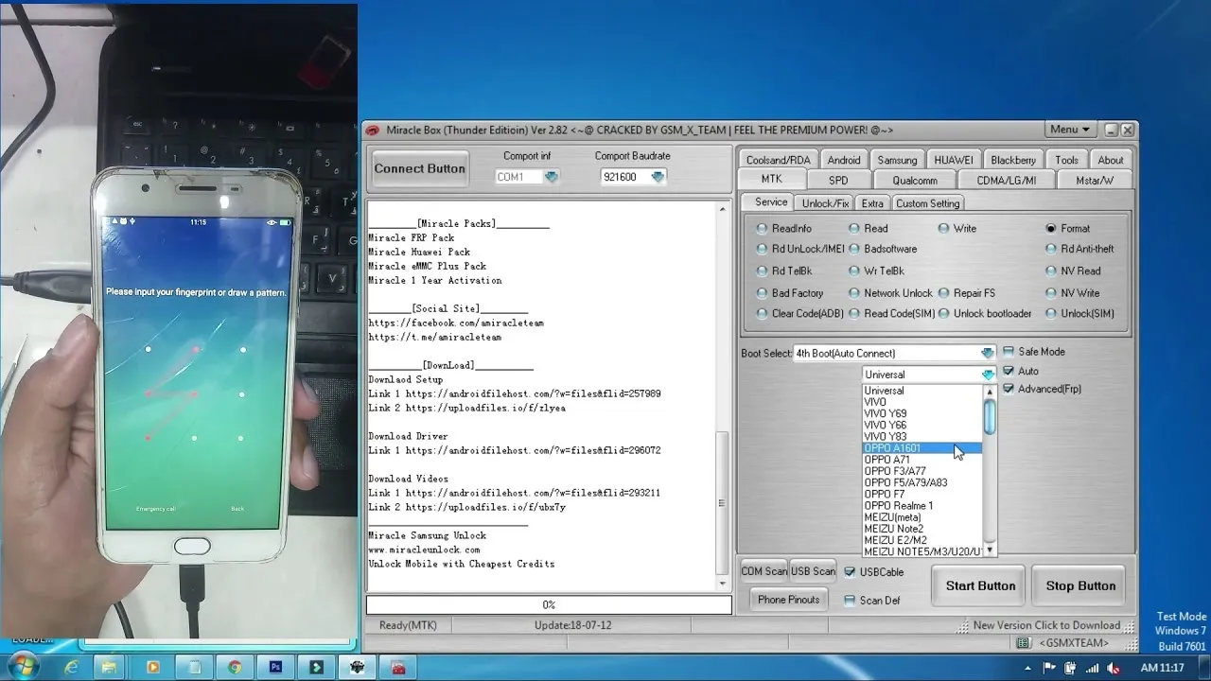Click the 0% progress bar
1211x681 pixels.
(549, 604)
